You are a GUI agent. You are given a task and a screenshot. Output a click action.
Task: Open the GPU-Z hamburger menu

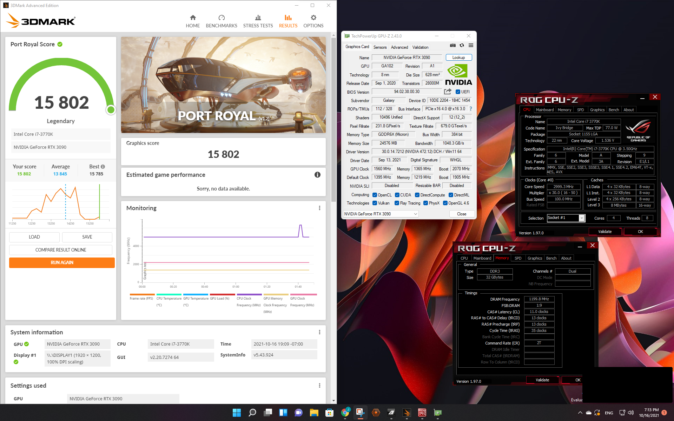tap(471, 45)
